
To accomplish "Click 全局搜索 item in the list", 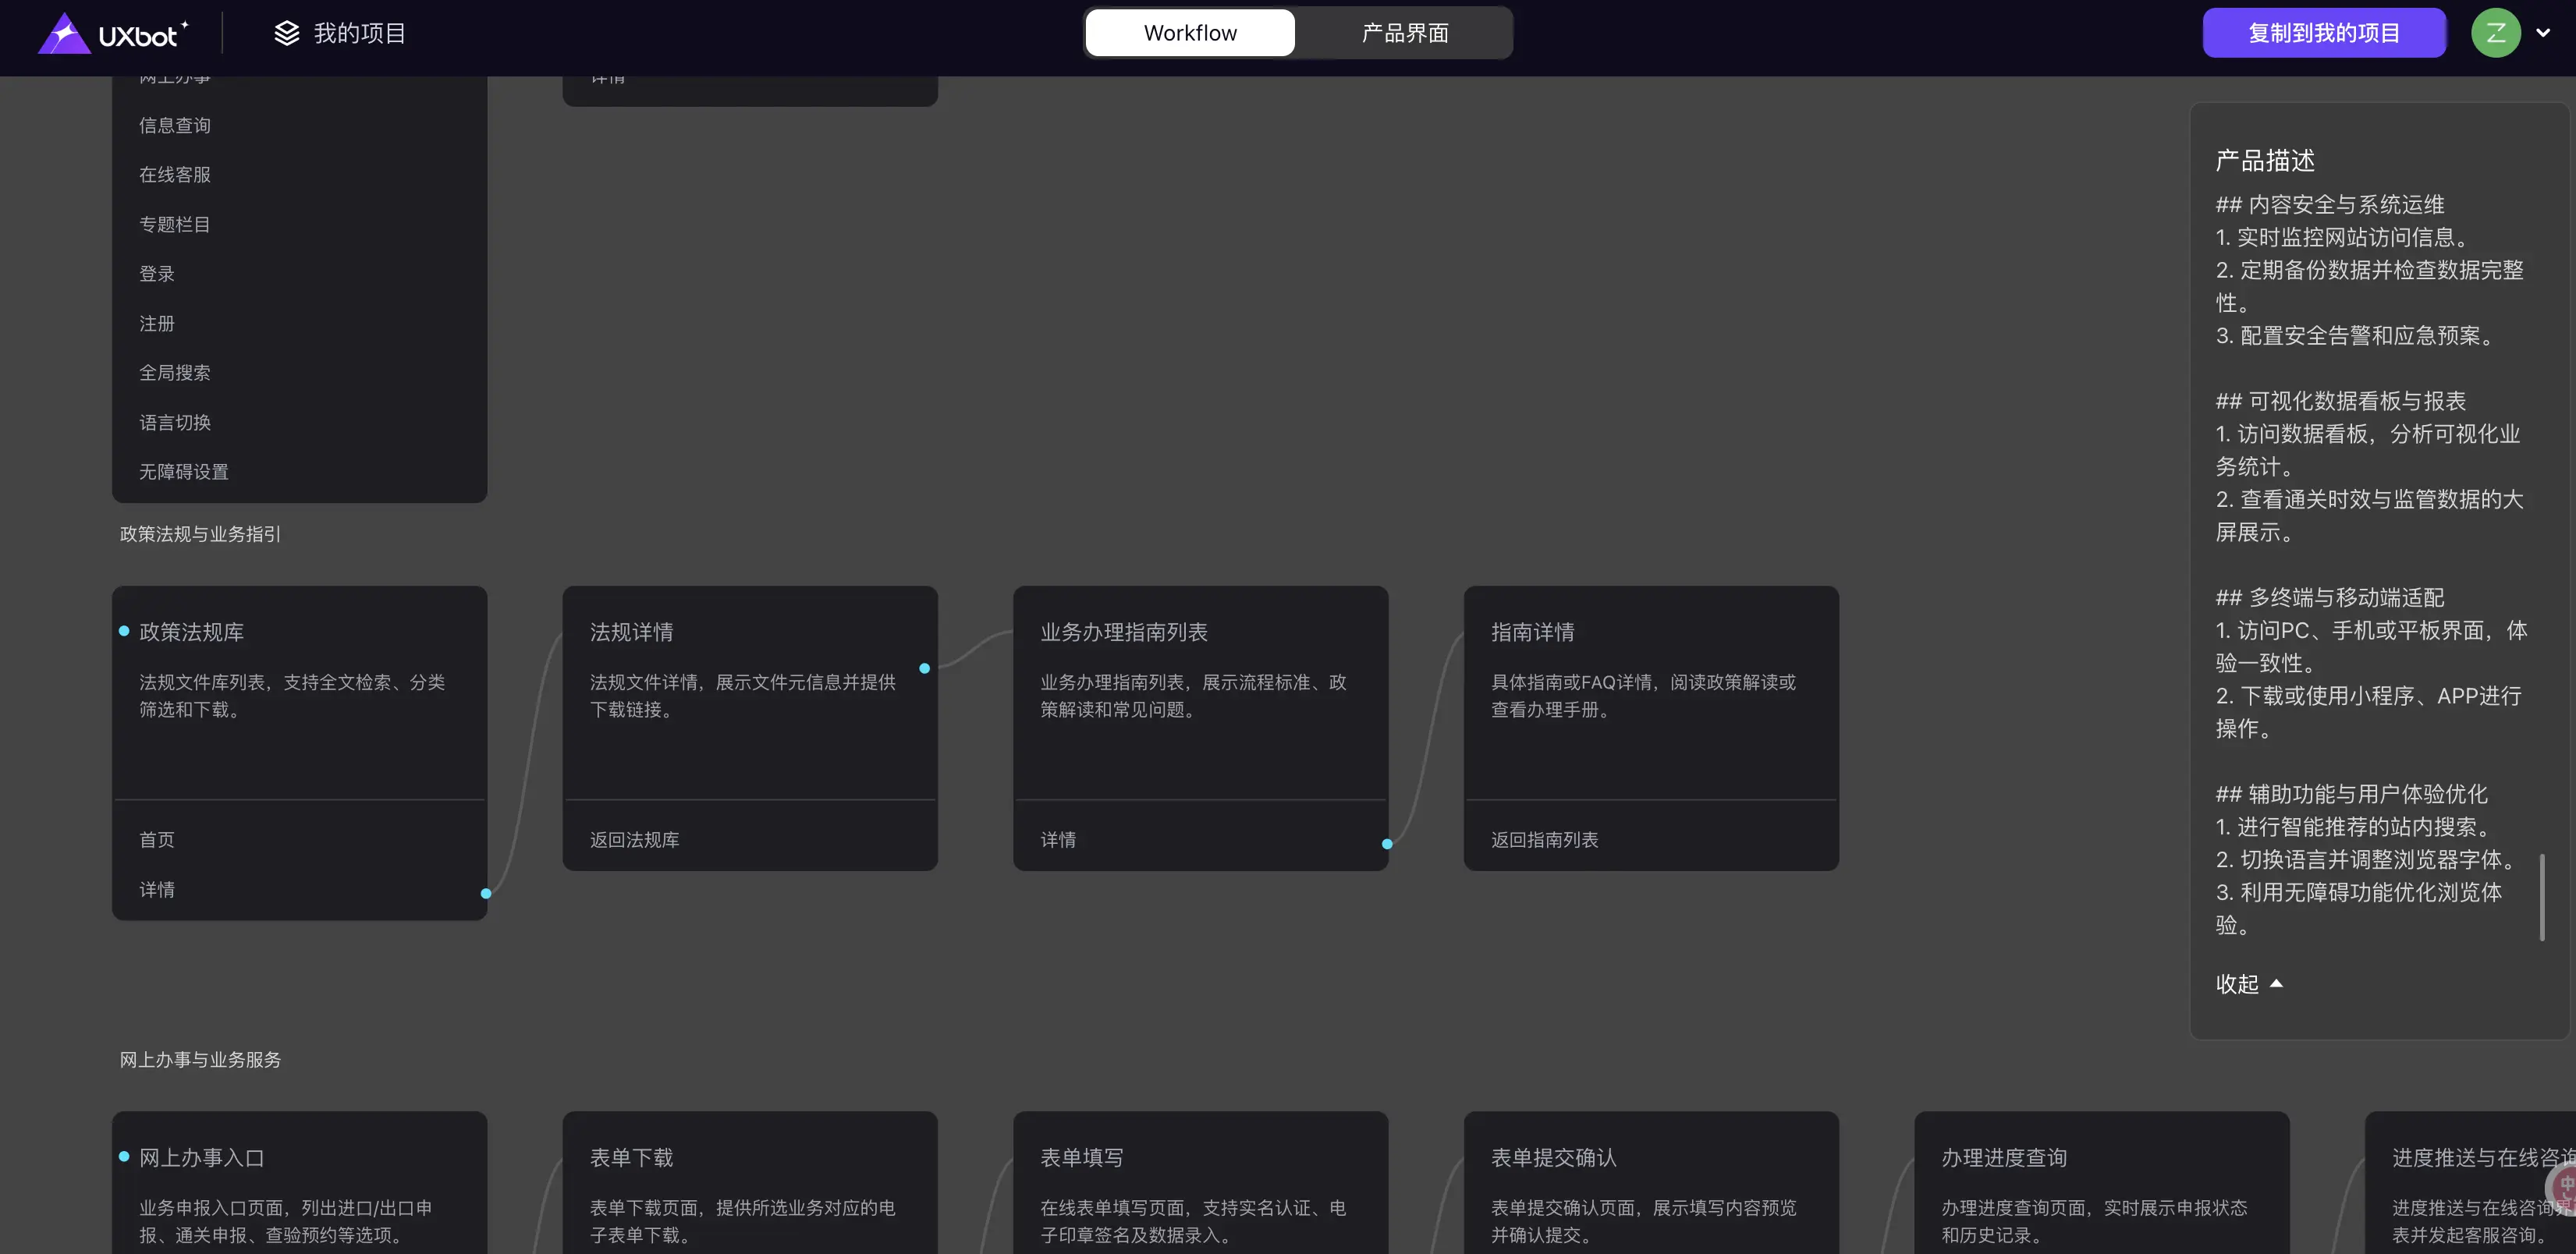I will (175, 373).
